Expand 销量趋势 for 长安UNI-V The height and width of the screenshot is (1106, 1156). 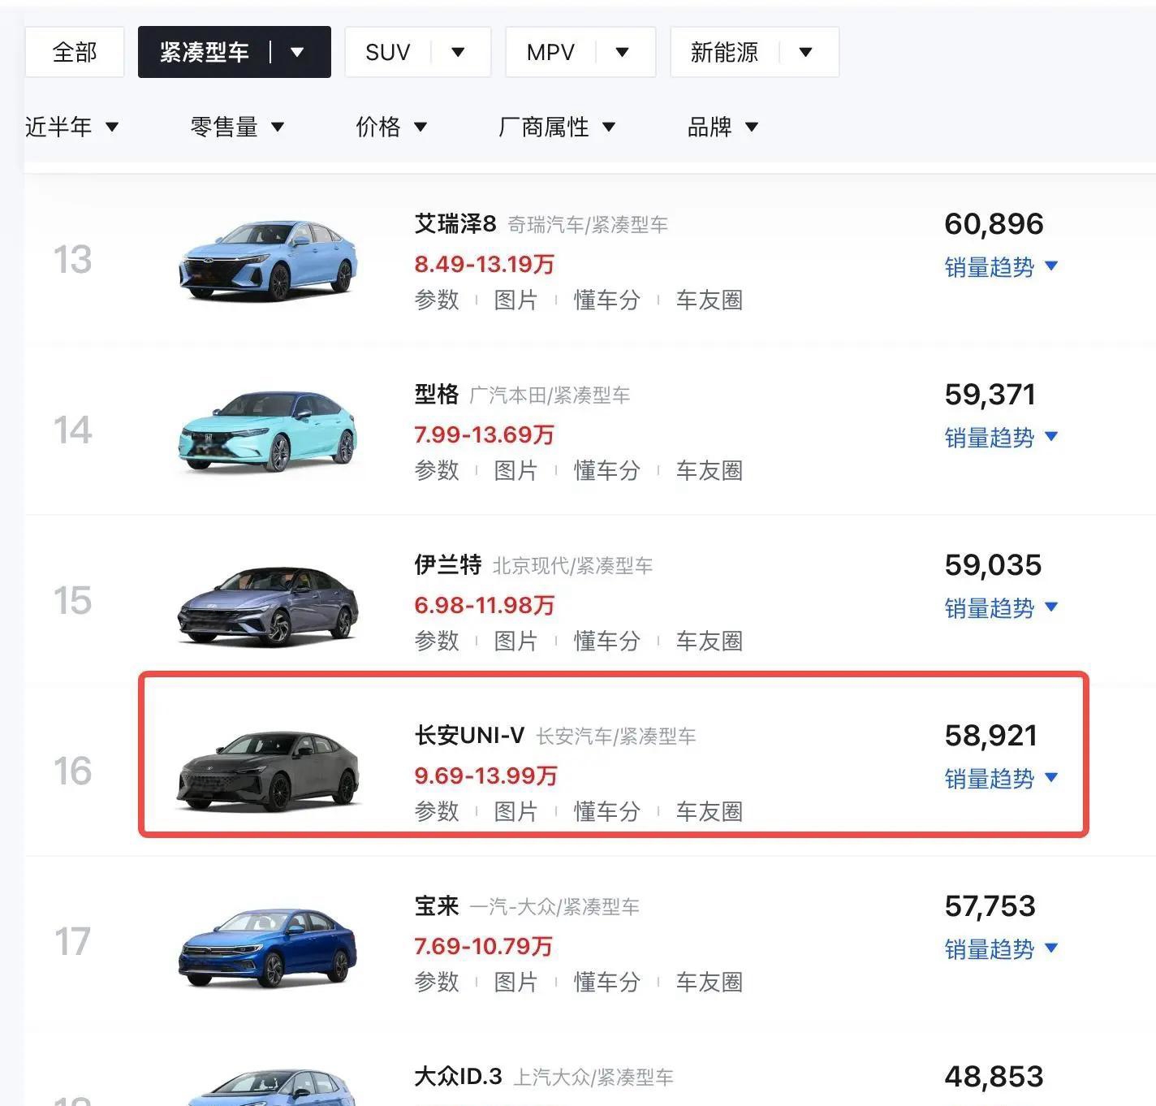(x=1000, y=779)
